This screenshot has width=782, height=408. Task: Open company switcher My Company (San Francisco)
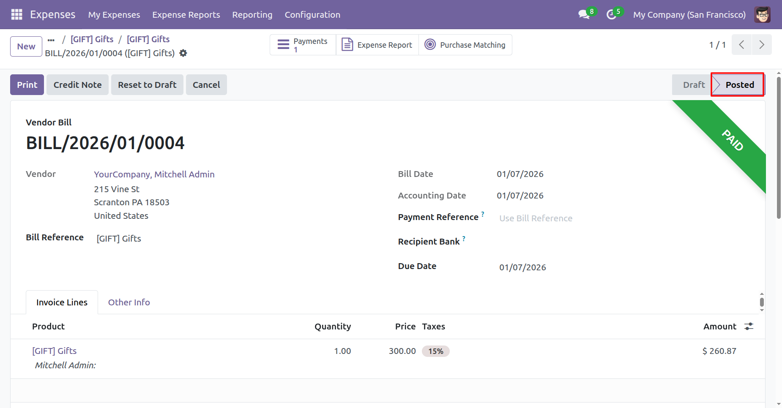(x=689, y=15)
